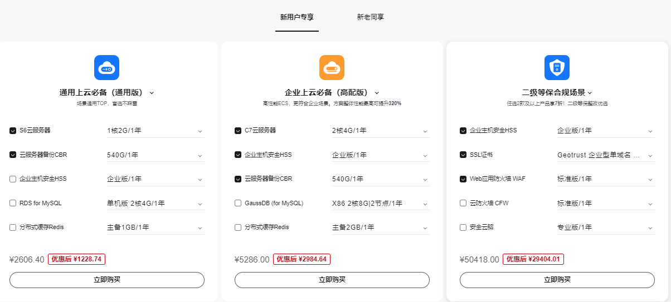This screenshot has height=302, width=671.
Task: Check 分布式缓存Redis in the 通用版 card
Action: point(13,227)
